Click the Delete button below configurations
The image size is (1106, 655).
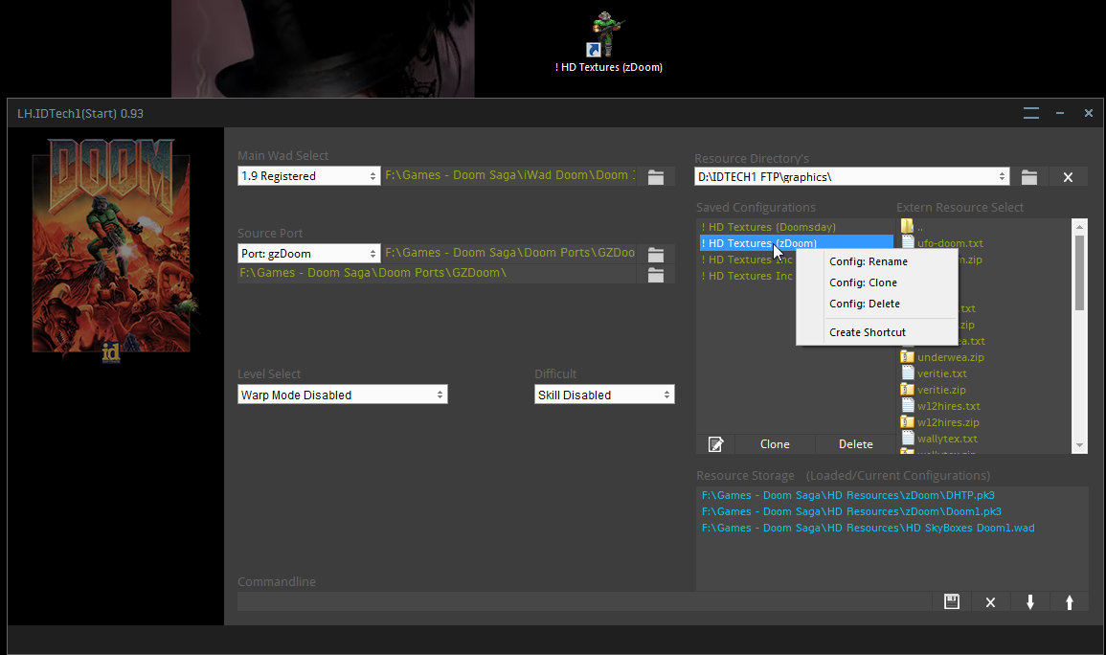coord(856,444)
